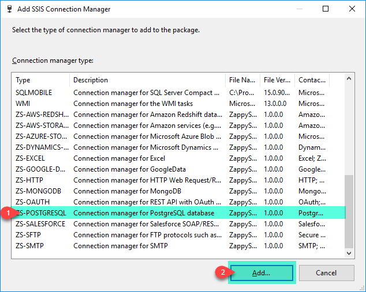Viewport: 366px width, 292px height.
Task: Click the Postgr... contact cell
Action: [311, 213]
